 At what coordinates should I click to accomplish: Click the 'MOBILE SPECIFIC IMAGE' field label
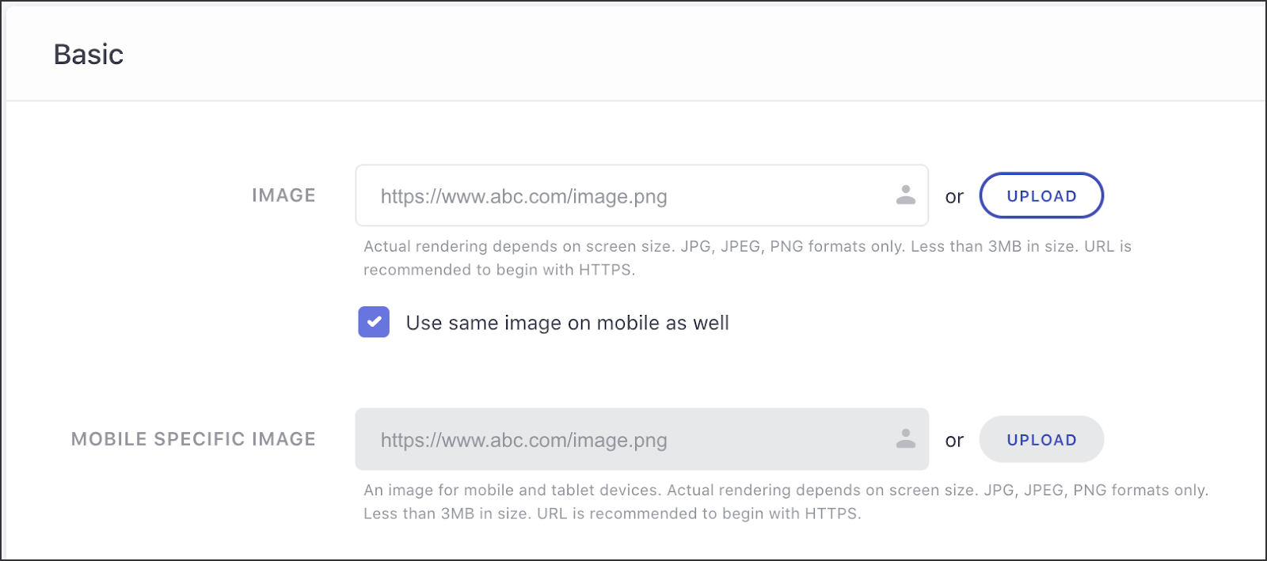point(193,439)
